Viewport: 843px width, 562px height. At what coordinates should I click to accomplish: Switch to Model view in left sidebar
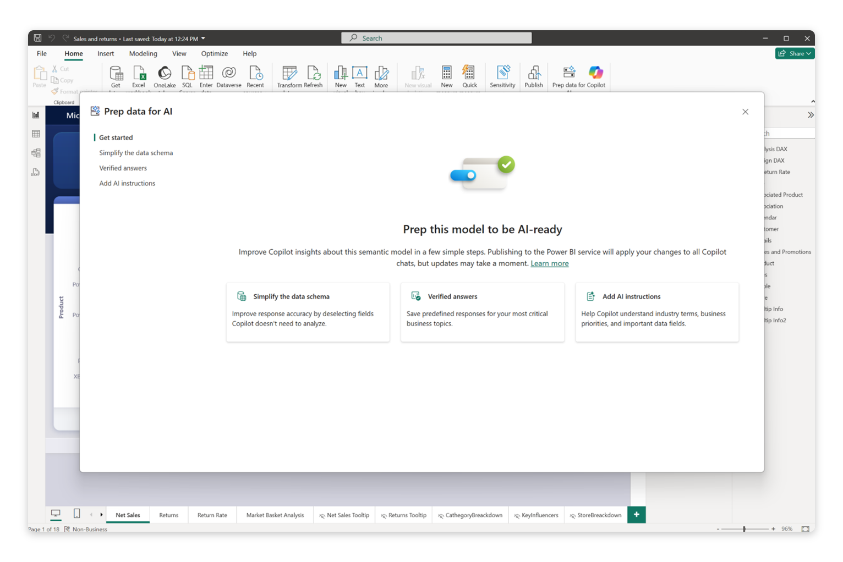(36, 153)
